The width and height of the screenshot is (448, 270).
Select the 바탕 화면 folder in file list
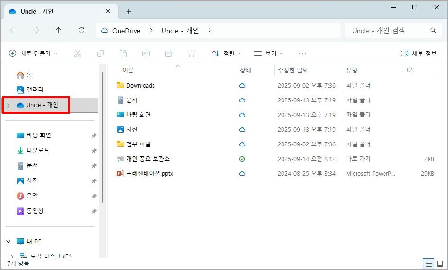click(x=133, y=115)
